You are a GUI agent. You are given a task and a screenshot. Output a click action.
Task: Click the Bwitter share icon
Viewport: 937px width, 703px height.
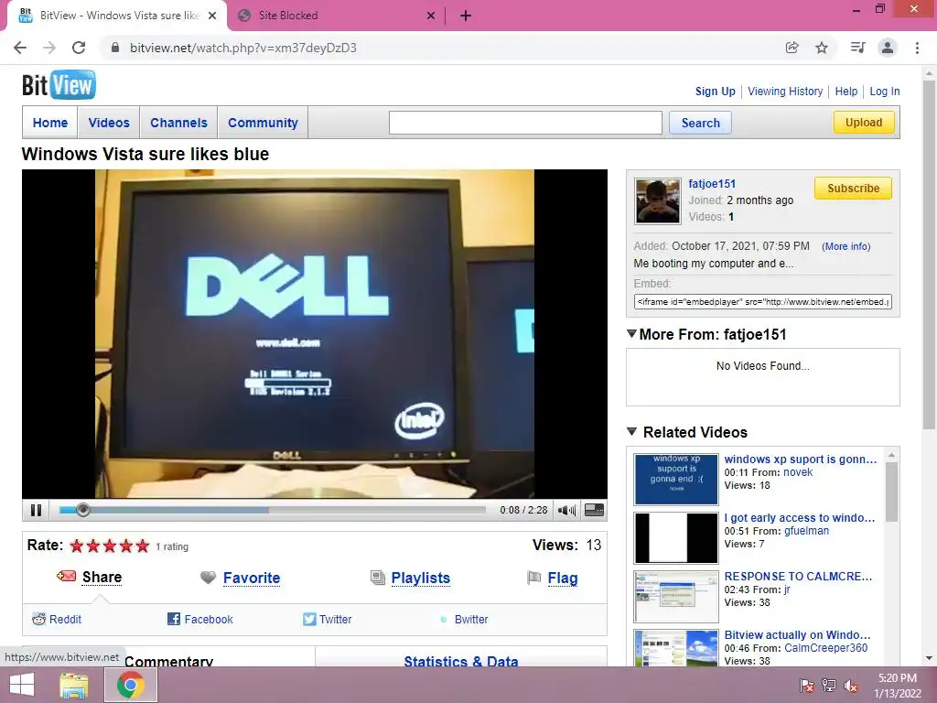pos(444,620)
